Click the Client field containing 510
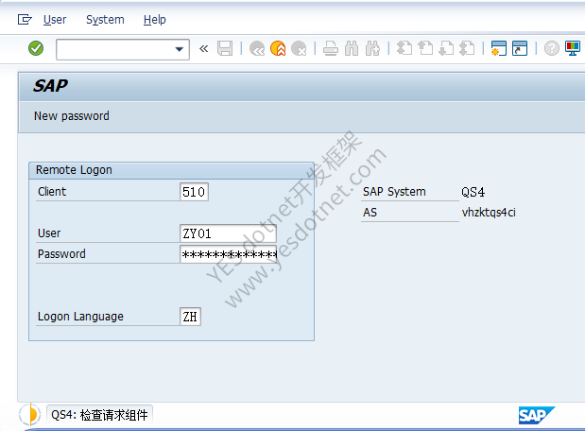Image resolution: width=585 pixels, height=431 pixels. coord(194,192)
